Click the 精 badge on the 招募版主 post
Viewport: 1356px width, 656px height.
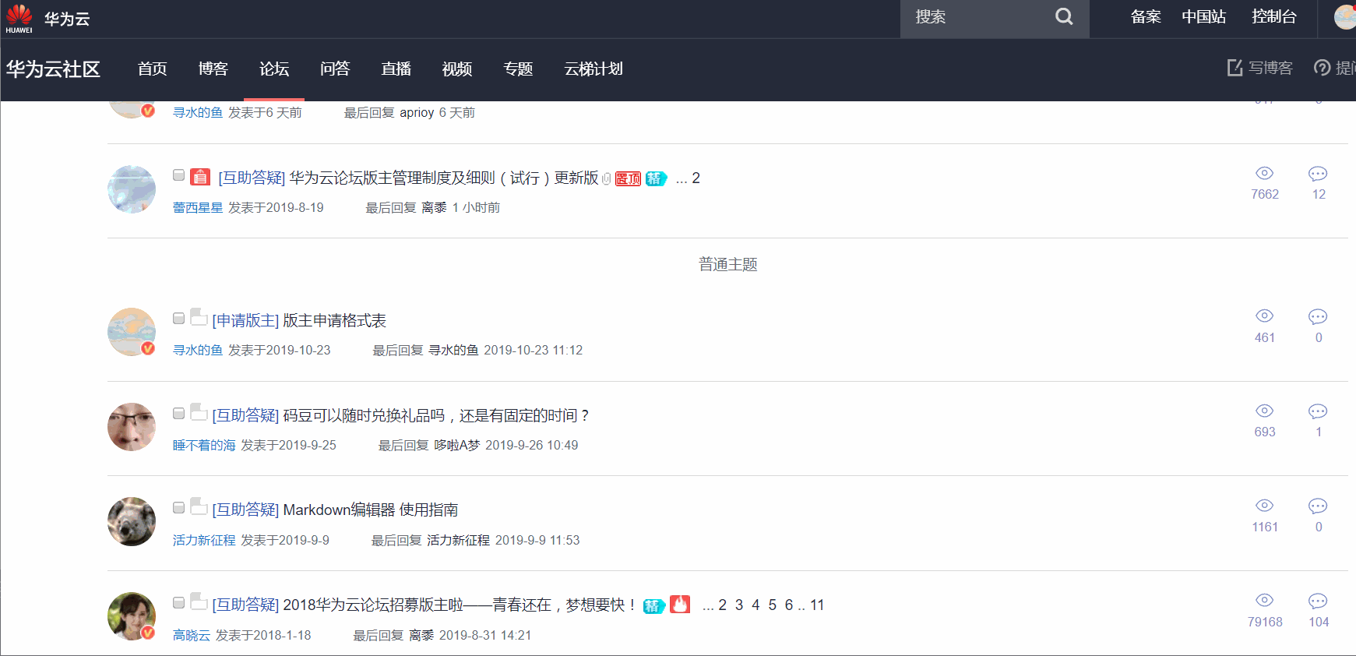pyautogui.click(x=654, y=605)
